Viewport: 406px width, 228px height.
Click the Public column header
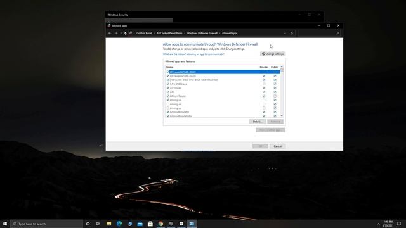274,67
